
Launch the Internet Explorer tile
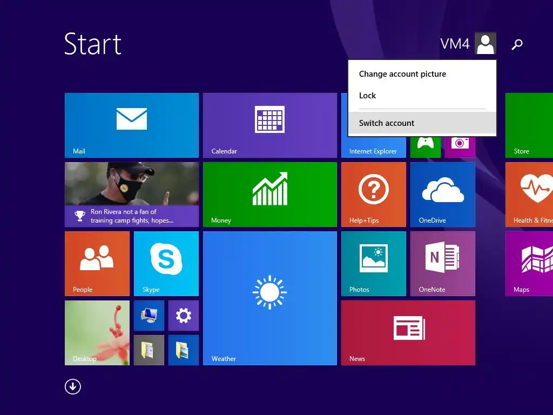(374, 147)
